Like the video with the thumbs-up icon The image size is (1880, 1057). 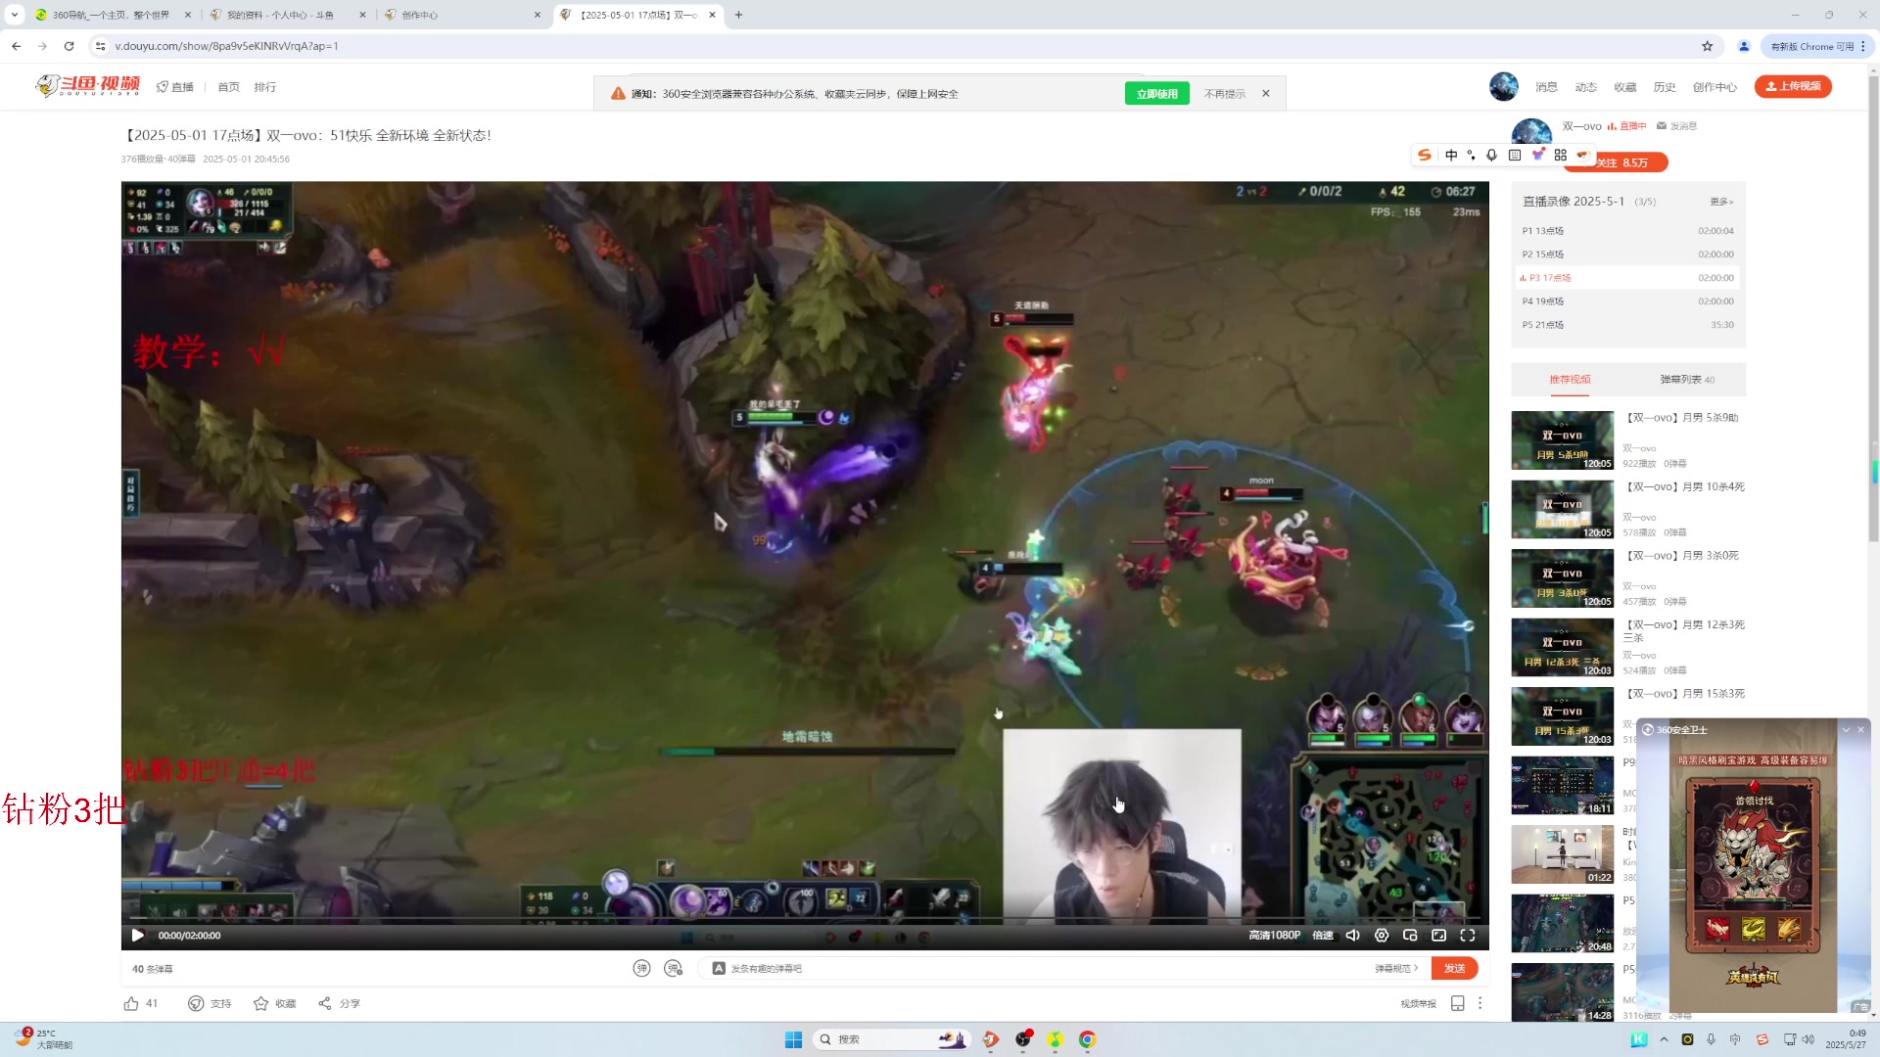131,1003
